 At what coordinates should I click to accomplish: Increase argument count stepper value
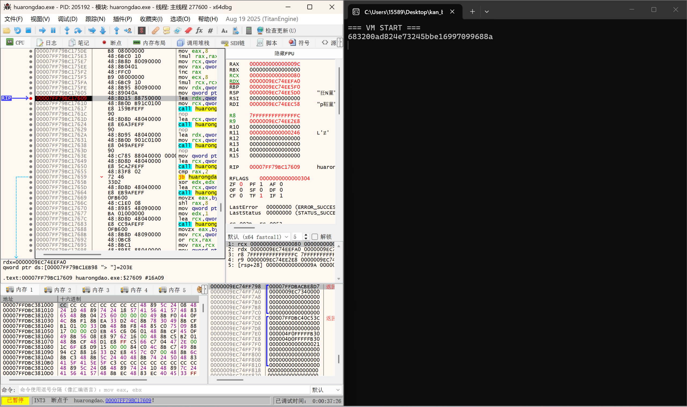[306, 235]
